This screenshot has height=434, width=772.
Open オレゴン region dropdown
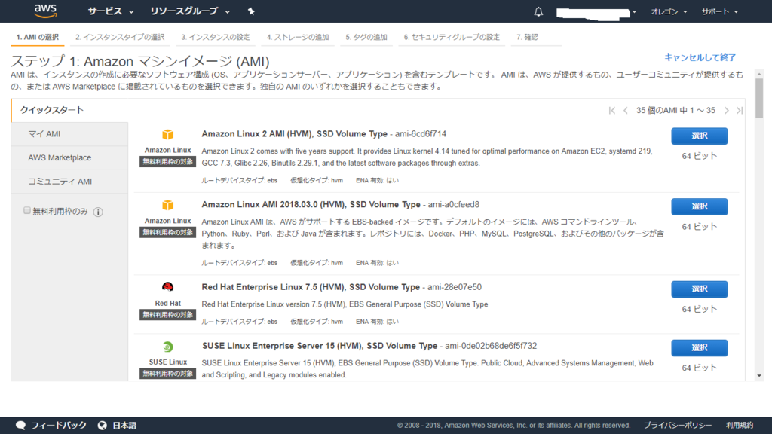[x=669, y=11]
